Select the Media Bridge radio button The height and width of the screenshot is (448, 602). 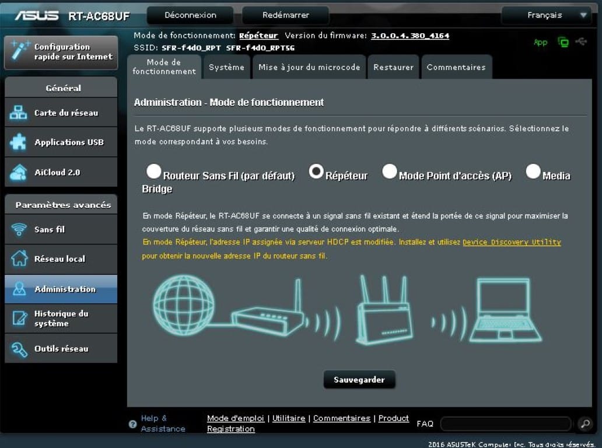coord(533,171)
